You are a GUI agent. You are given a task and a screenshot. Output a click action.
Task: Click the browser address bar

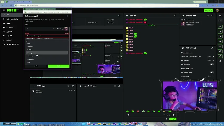106,6
